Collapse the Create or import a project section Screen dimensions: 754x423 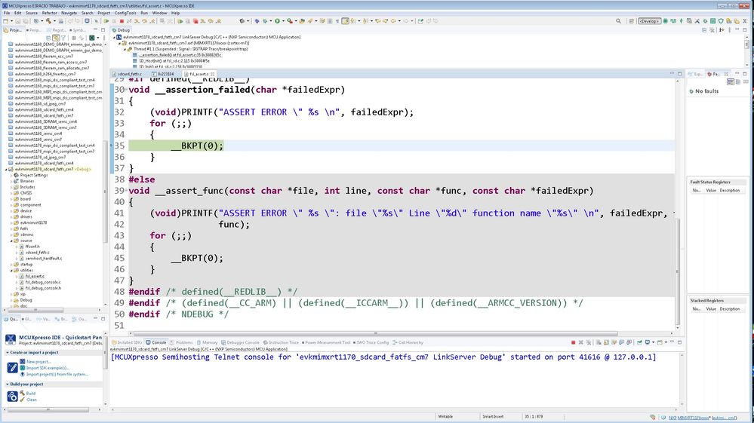coord(8,352)
